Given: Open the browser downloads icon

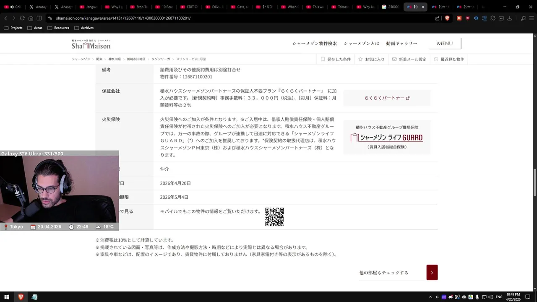Looking at the screenshot, I should 510,18.
